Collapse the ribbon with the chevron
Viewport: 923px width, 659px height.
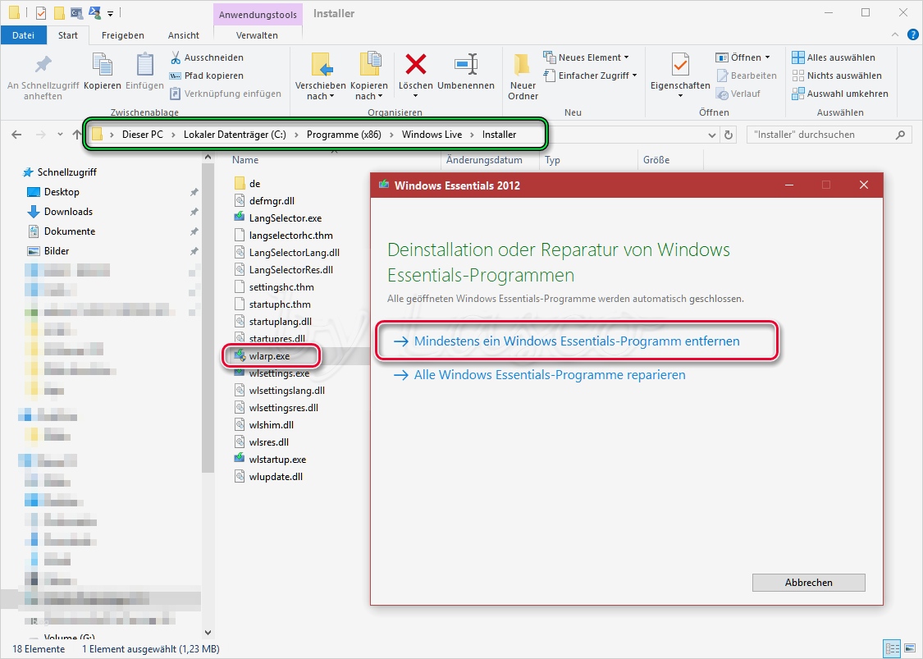click(x=895, y=34)
